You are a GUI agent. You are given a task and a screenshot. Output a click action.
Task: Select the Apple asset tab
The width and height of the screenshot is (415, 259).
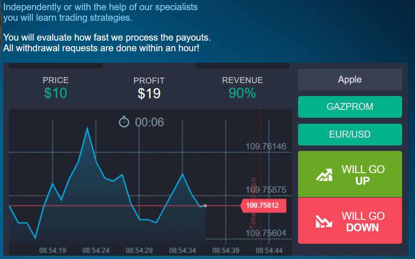350,79
